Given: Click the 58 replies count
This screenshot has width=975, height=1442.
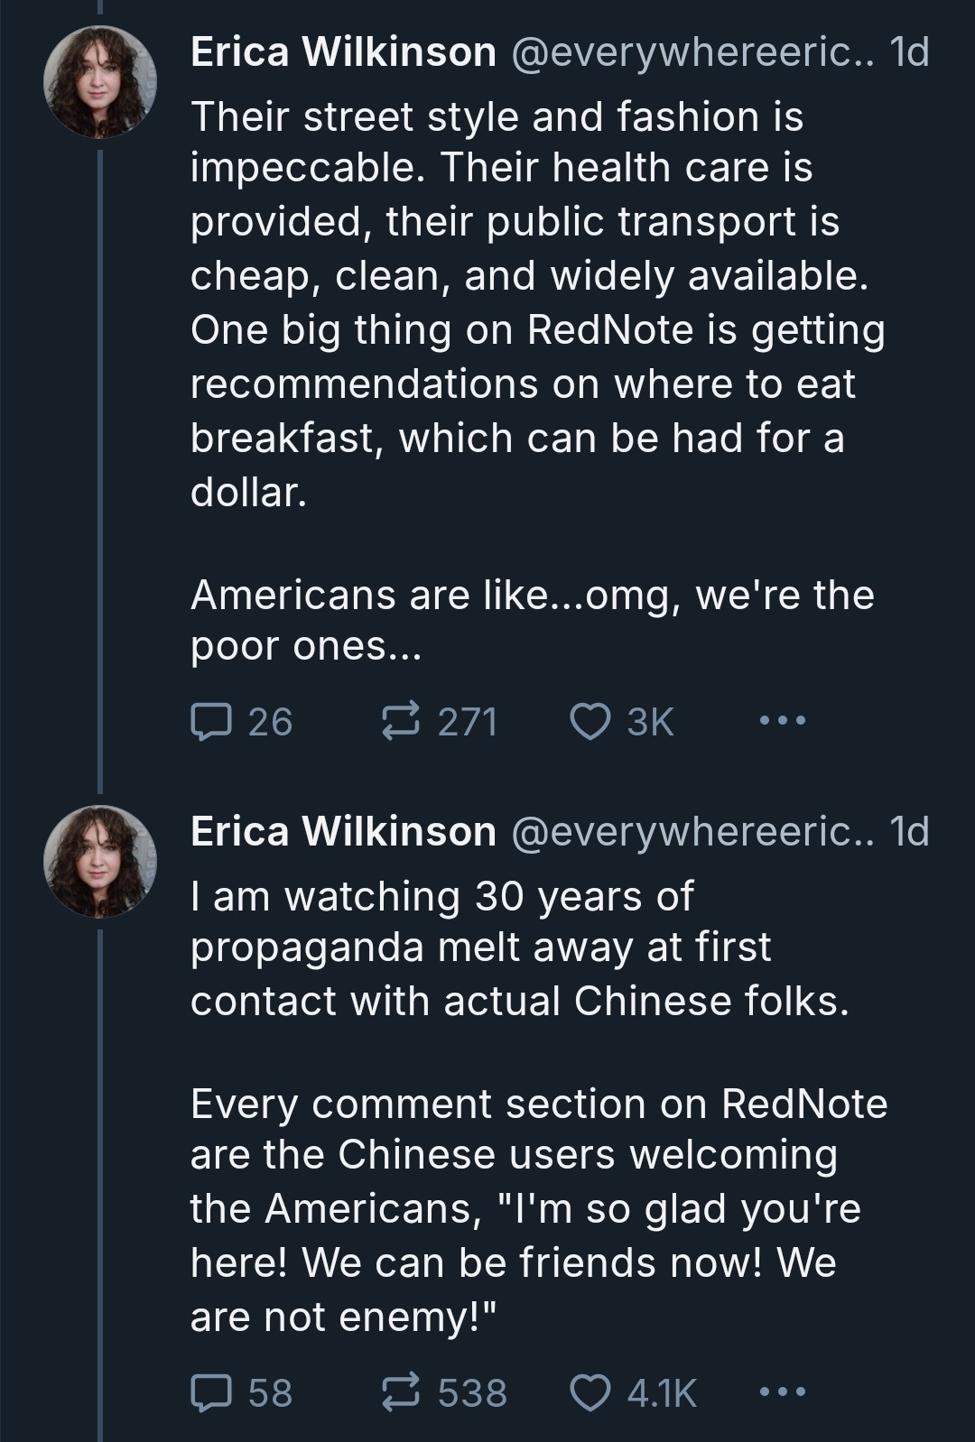Looking at the screenshot, I should (270, 1392).
